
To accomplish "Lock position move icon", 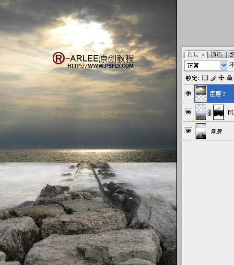I will click(221, 78).
